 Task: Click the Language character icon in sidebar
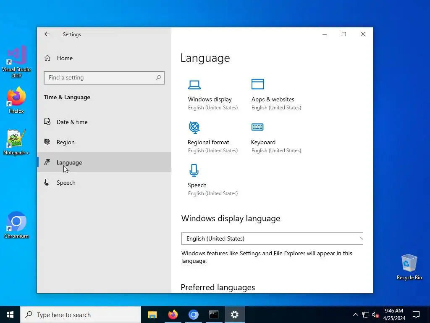pos(47,162)
